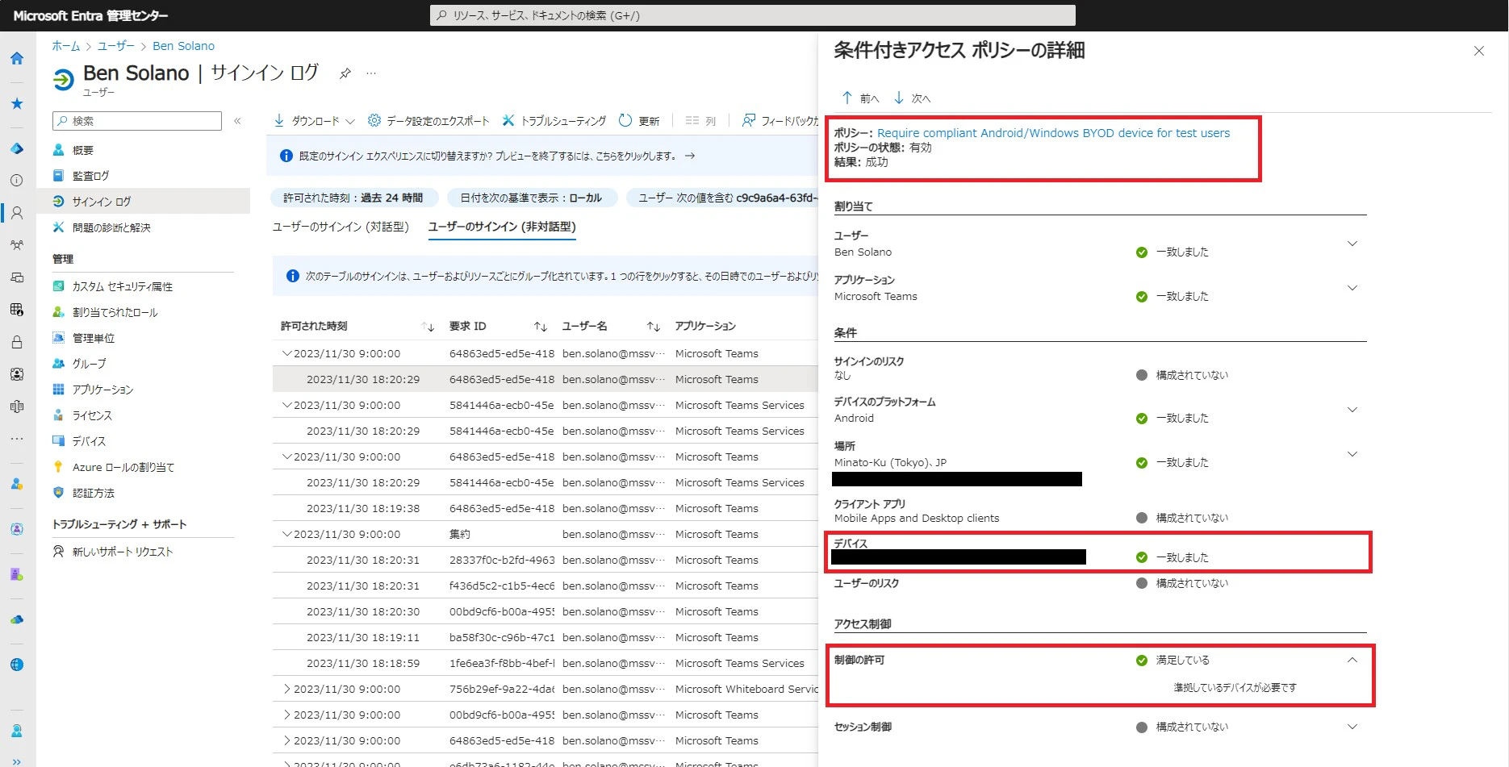
Task: Select the f436d5c2-c1b5-4ec6 sign-in row
Action: [545, 586]
